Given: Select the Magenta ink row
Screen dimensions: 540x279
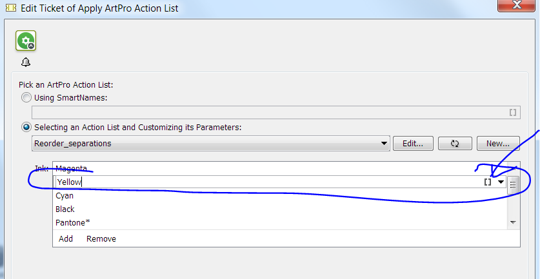Looking at the screenshot, I should point(71,169).
